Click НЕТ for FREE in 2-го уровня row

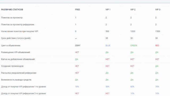[x=77, y=94]
